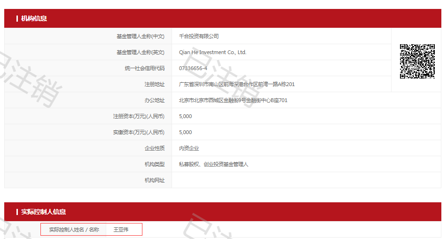This screenshot has width=447, height=239.
Task: Click the 实缴资本(万元)(人民币) label
Action: click(x=139, y=132)
